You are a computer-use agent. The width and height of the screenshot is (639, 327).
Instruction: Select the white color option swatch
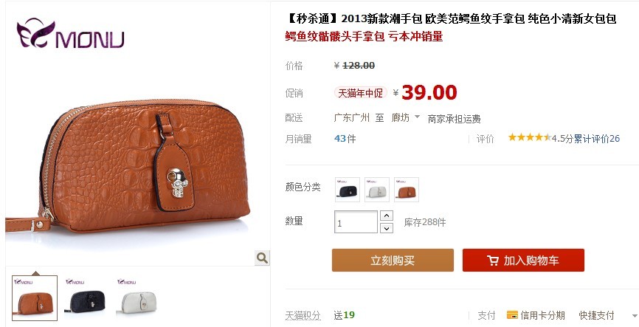pos(377,190)
